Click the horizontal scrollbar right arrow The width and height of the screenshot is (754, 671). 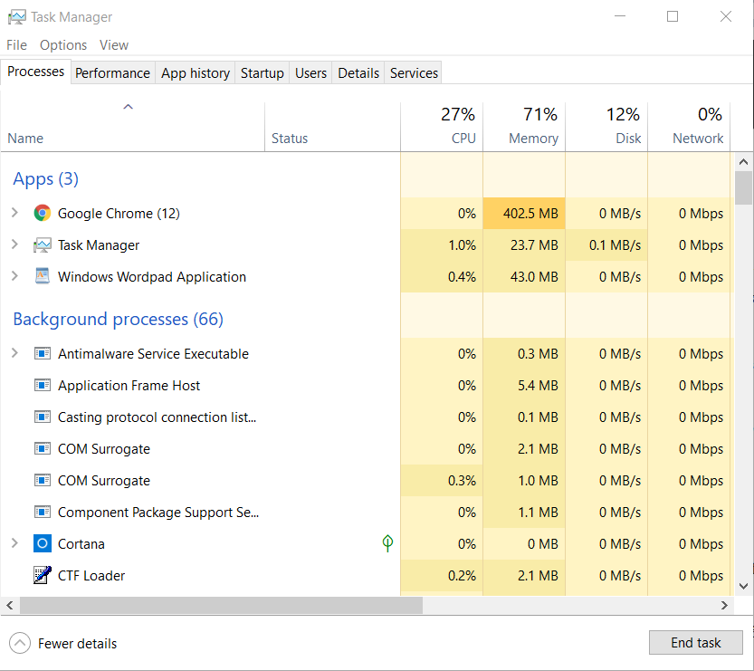[x=724, y=605]
